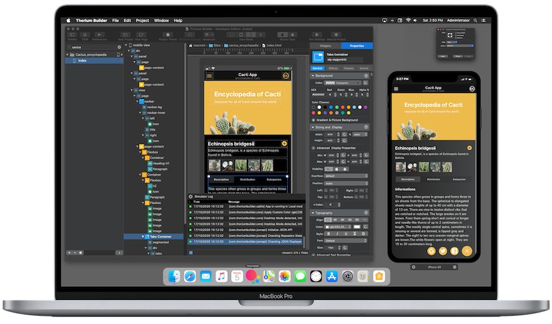This screenshot has height=324, width=552.
Task: Reset the Background color value
Action: (365, 83)
